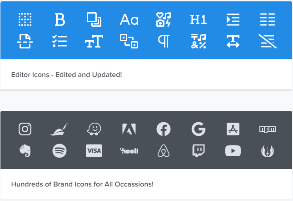Click the Waze brand icon
The width and height of the screenshot is (293, 201).
coord(94,129)
